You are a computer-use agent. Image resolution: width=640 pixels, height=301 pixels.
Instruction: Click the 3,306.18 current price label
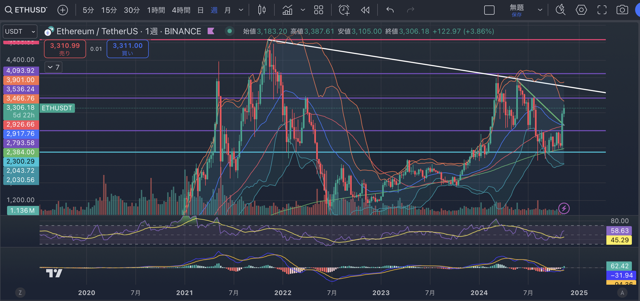coord(21,111)
